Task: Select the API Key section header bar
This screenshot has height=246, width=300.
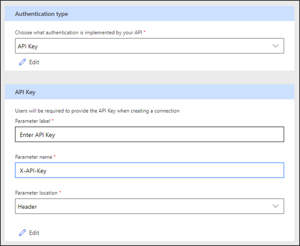Action: [x=149, y=92]
